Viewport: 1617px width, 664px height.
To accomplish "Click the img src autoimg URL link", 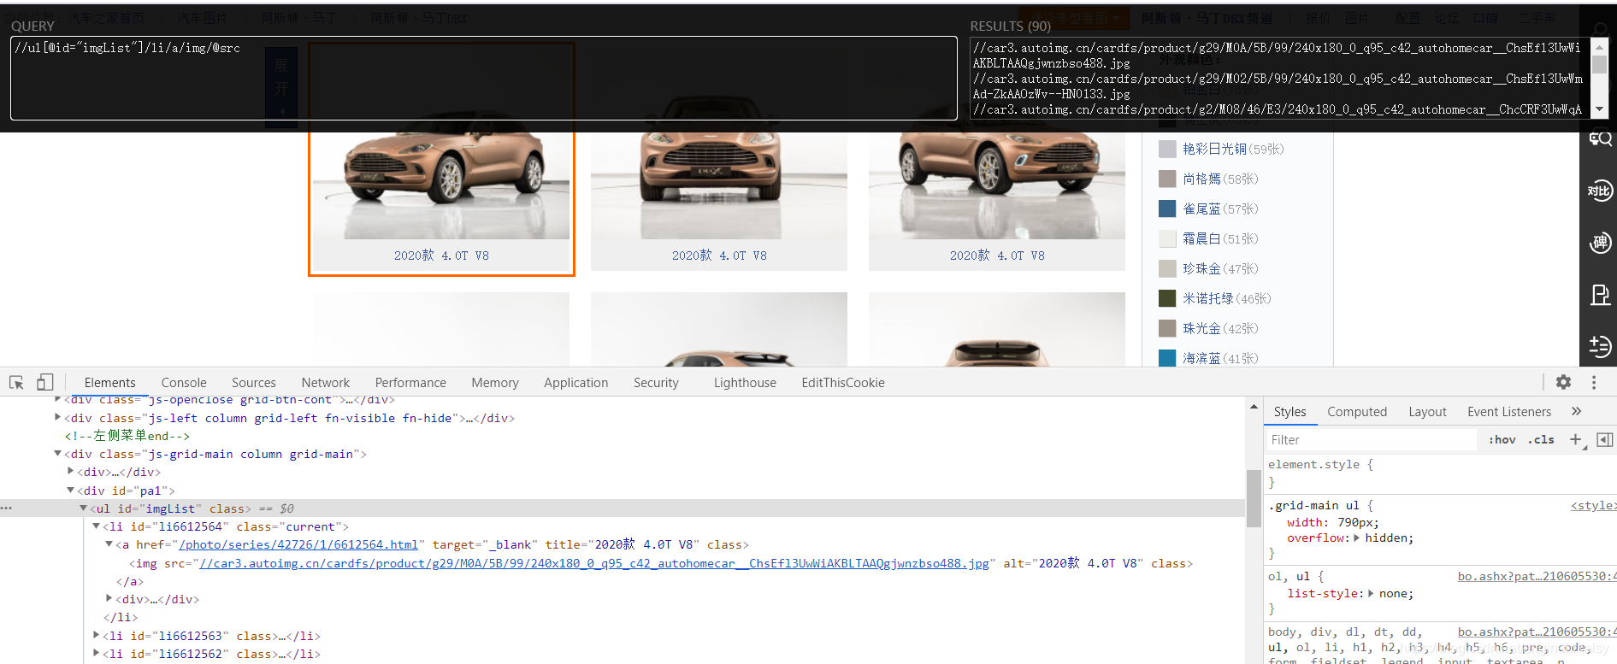I will [x=594, y=563].
